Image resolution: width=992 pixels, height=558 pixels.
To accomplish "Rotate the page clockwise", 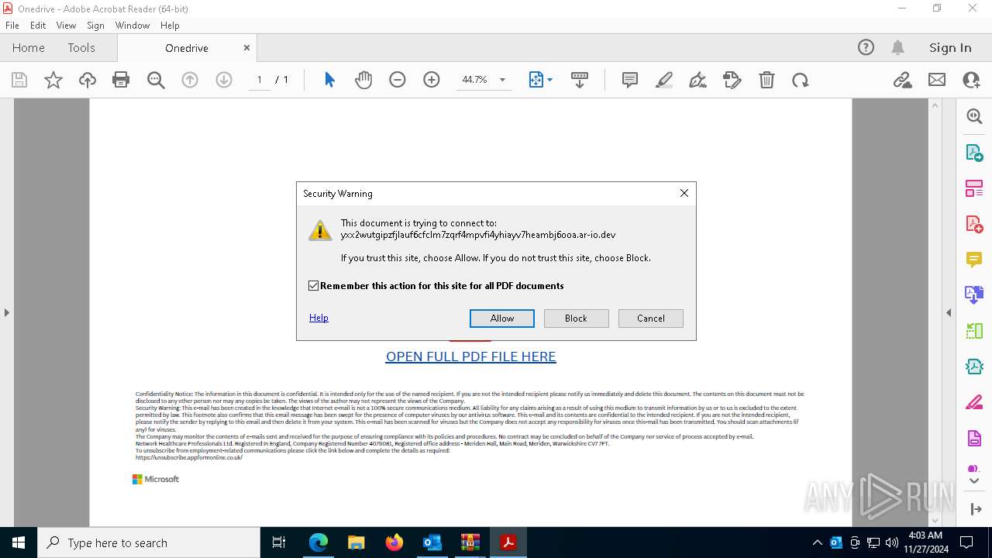I will point(801,80).
